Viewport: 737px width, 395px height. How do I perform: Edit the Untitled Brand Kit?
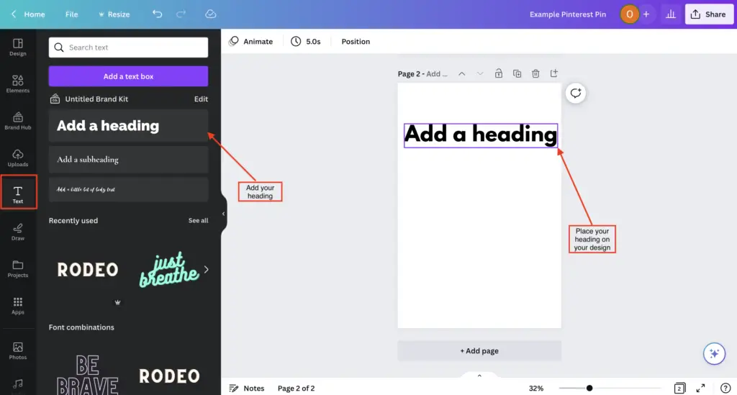(201, 99)
